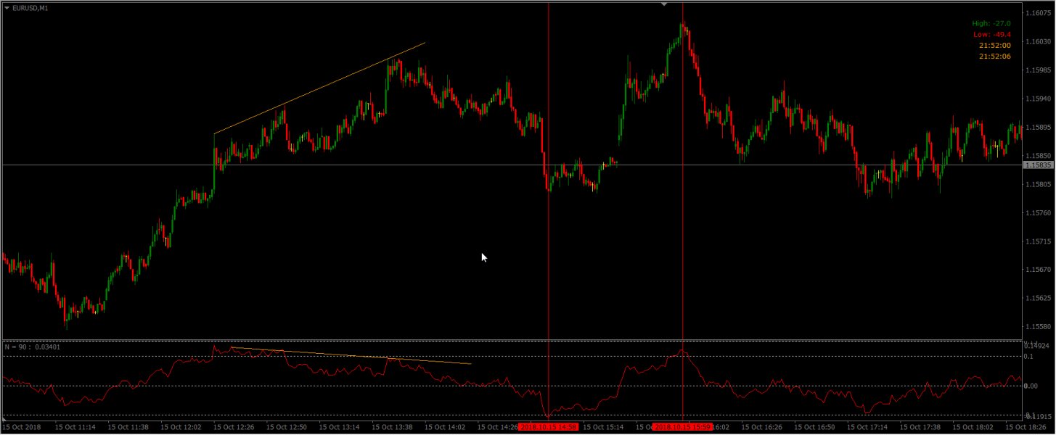Click the orange 21:52:06 time label
This screenshot has width=1056, height=435.
(994, 57)
